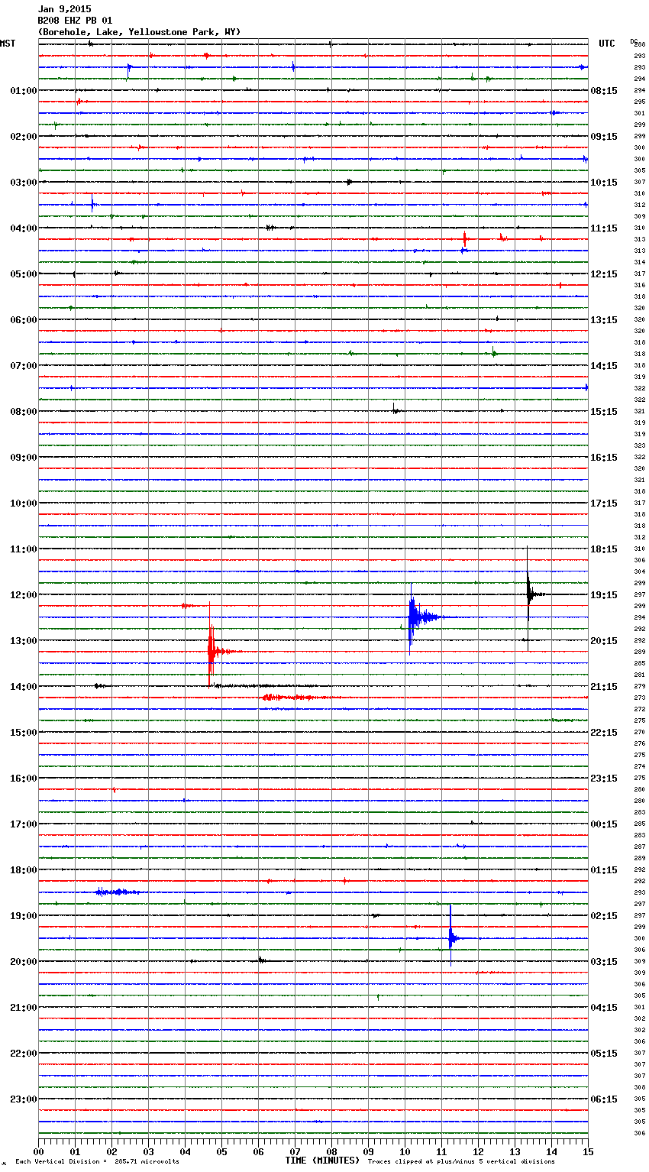Click the 20:15 UTC time label

604,641
